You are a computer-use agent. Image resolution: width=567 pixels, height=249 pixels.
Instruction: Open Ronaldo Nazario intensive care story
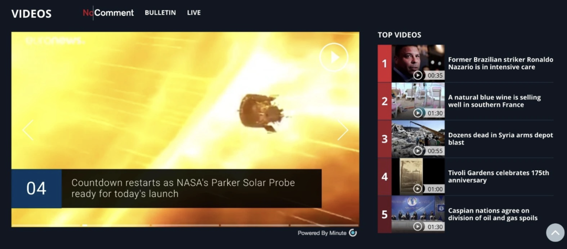click(500, 63)
